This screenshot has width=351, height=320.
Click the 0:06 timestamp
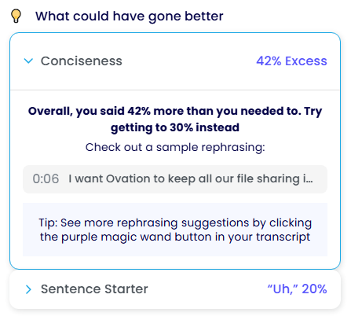(x=46, y=179)
